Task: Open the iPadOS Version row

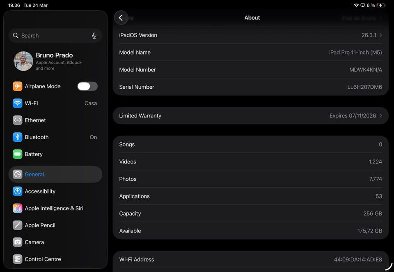Action: pos(250,35)
